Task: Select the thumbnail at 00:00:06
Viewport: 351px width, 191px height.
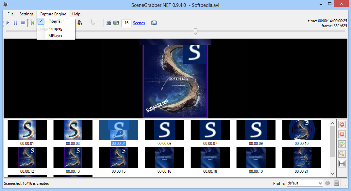Action: (164, 130)
